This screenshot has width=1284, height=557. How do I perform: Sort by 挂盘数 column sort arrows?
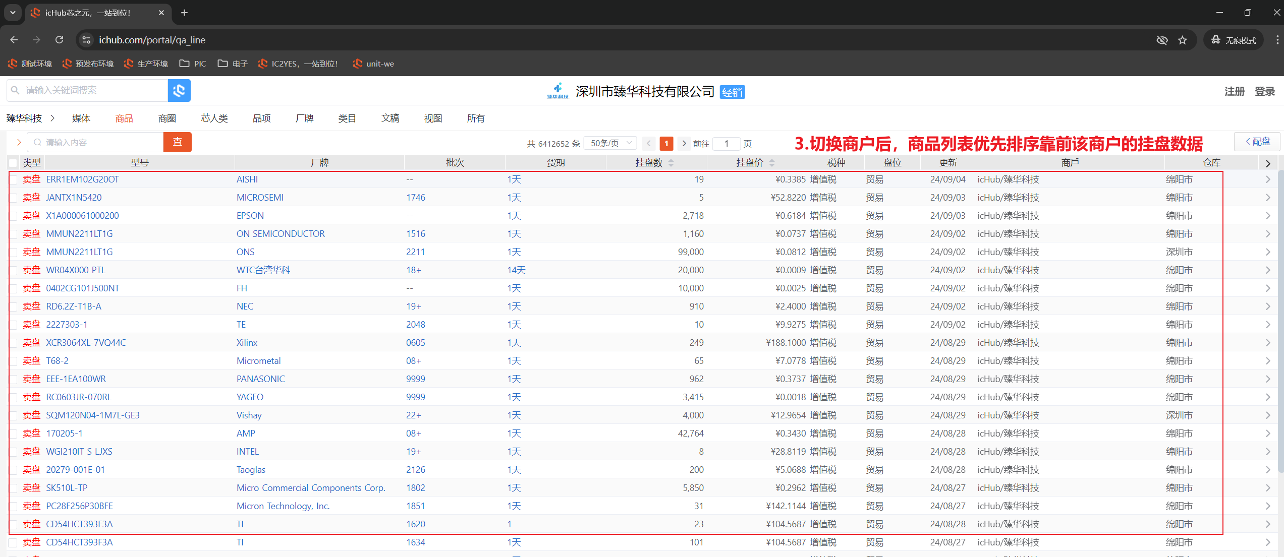[671, 163]
